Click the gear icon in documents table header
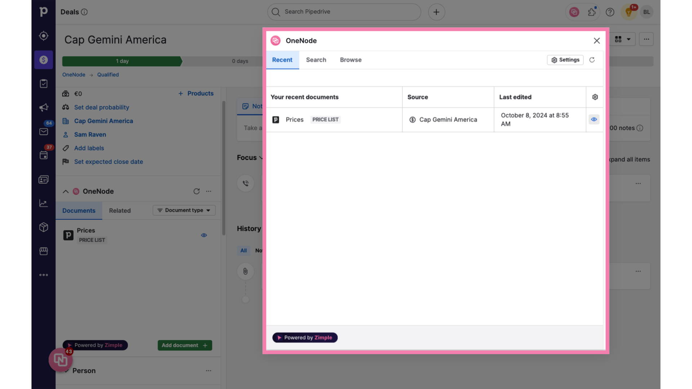The width and height of the screenshot is (692, 389). 595,97
